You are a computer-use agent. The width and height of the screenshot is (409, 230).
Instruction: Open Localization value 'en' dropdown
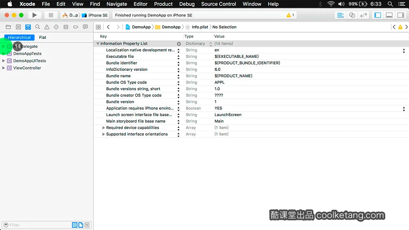pos(404,51)
